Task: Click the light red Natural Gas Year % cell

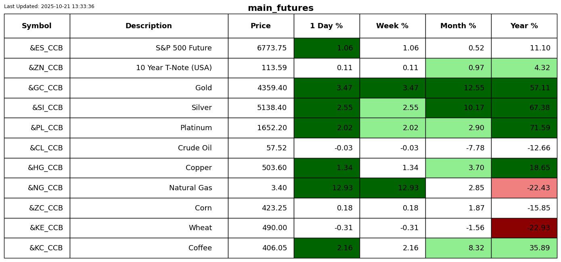Action: point(524,188)
